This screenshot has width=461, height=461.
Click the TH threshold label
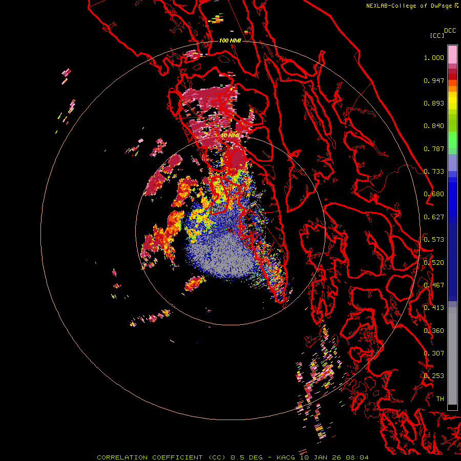click(440, 399)
